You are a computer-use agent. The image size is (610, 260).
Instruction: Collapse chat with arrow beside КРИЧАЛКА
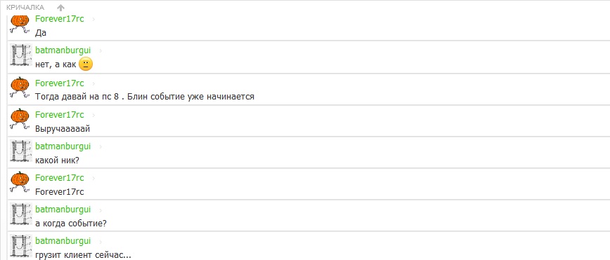[x=60, y=8]
